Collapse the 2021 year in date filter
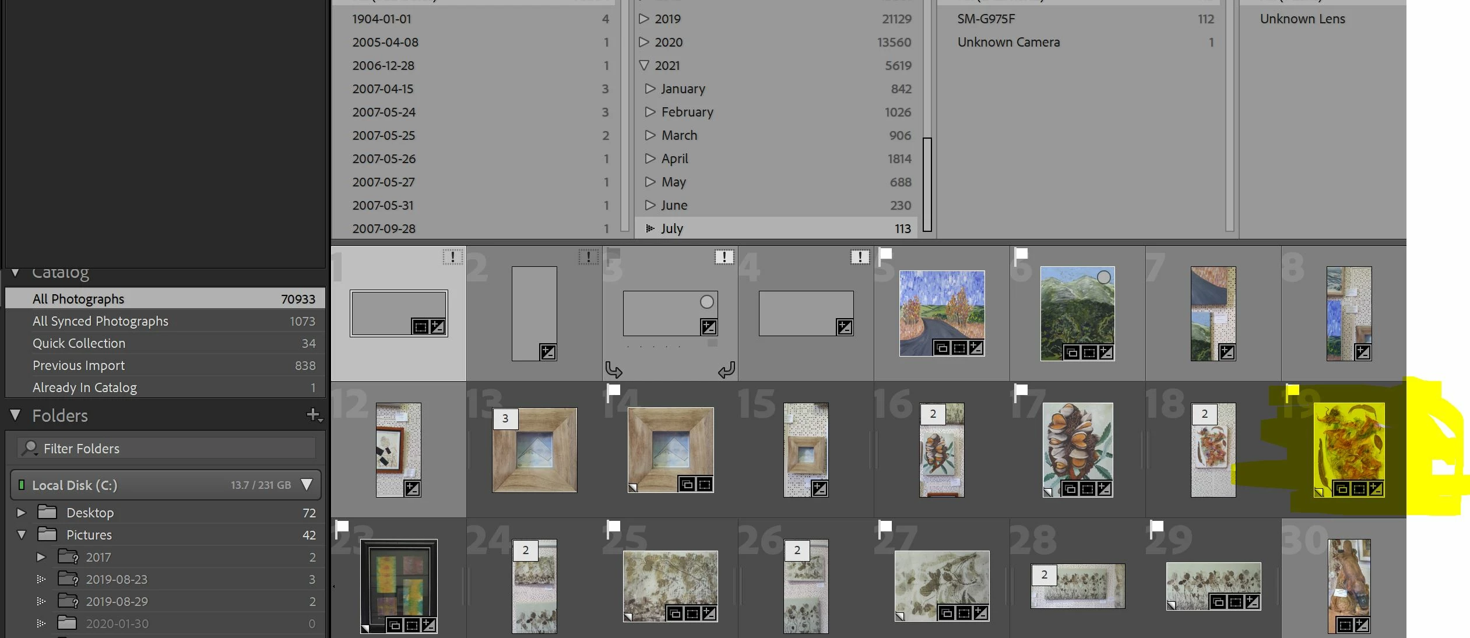1470x638 pixels. pos(643,65)
